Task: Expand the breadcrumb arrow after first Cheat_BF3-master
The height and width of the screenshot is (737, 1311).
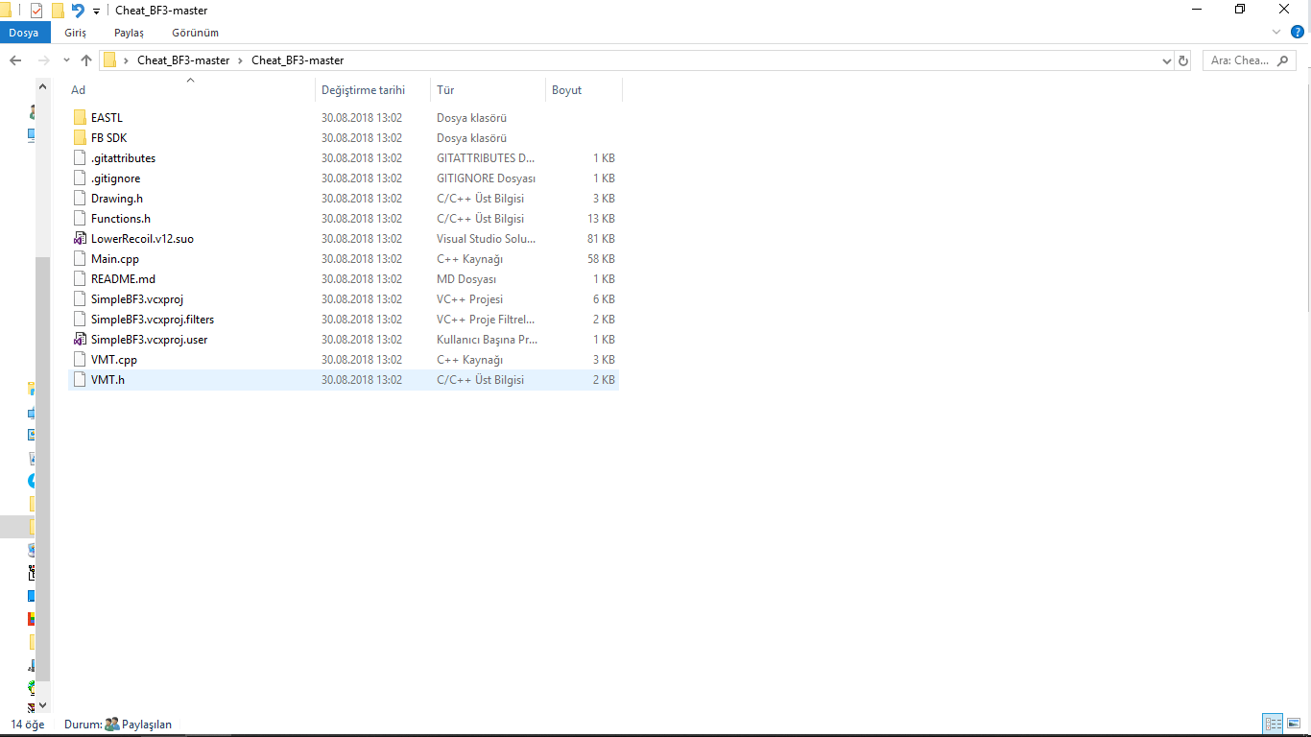Action: pyautogui.click(x=241, y=60)
